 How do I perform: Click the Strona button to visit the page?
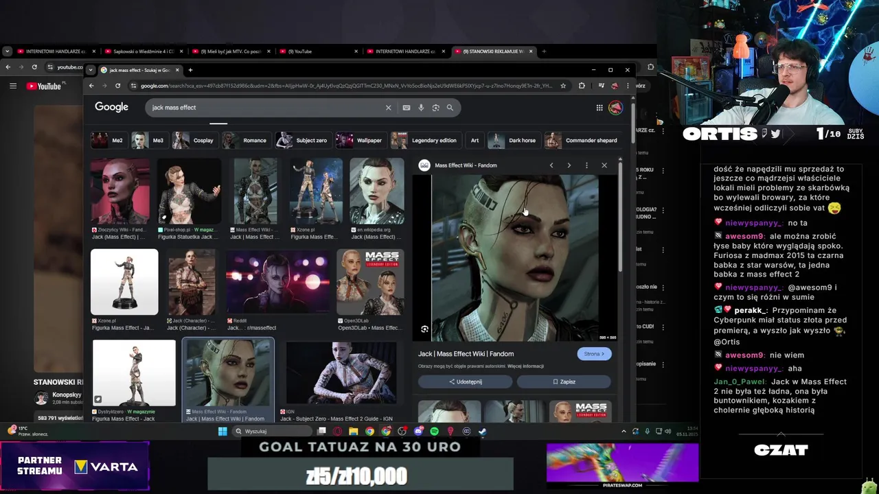coord(594,354)
